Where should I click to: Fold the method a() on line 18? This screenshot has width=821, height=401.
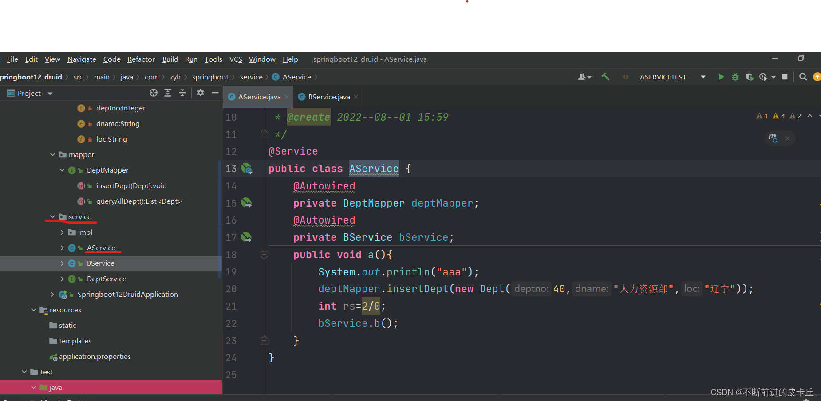pos(264,255)
